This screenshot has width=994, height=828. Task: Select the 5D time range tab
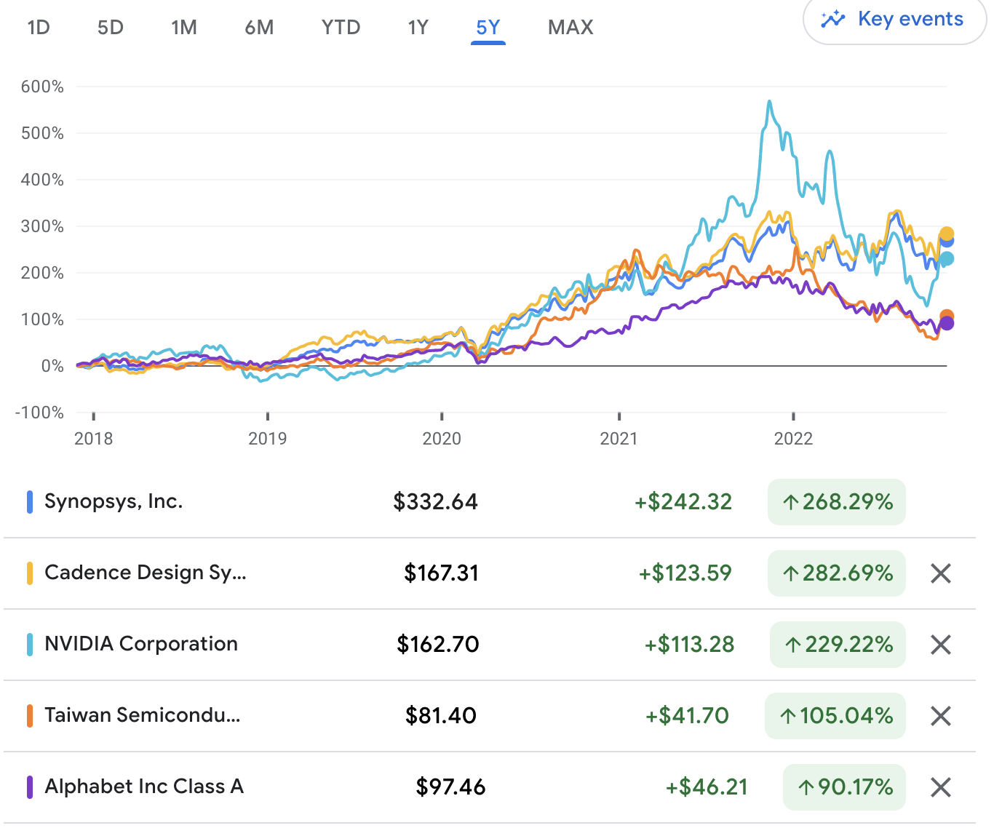(x=111, y=28)
